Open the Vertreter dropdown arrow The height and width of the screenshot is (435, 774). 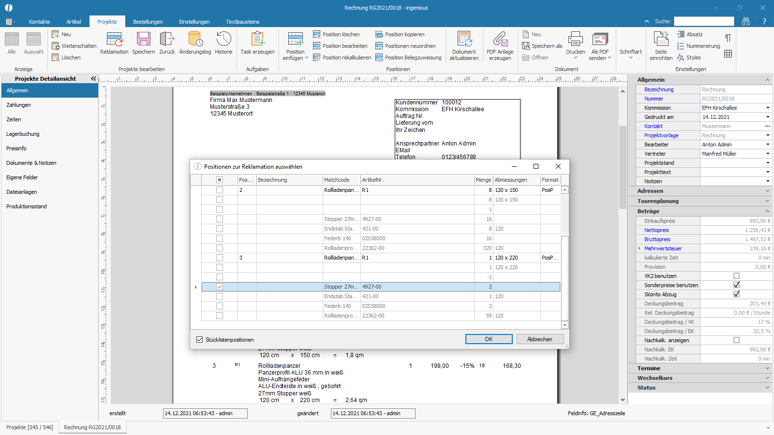pos(767,154)
